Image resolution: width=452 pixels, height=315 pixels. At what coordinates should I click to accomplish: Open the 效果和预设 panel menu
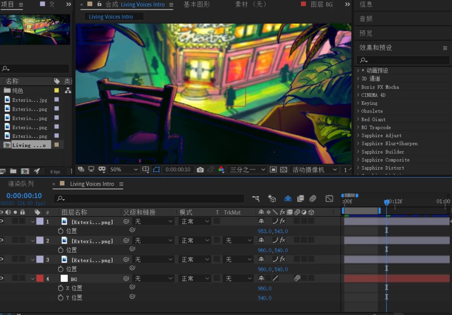point(445,48)
